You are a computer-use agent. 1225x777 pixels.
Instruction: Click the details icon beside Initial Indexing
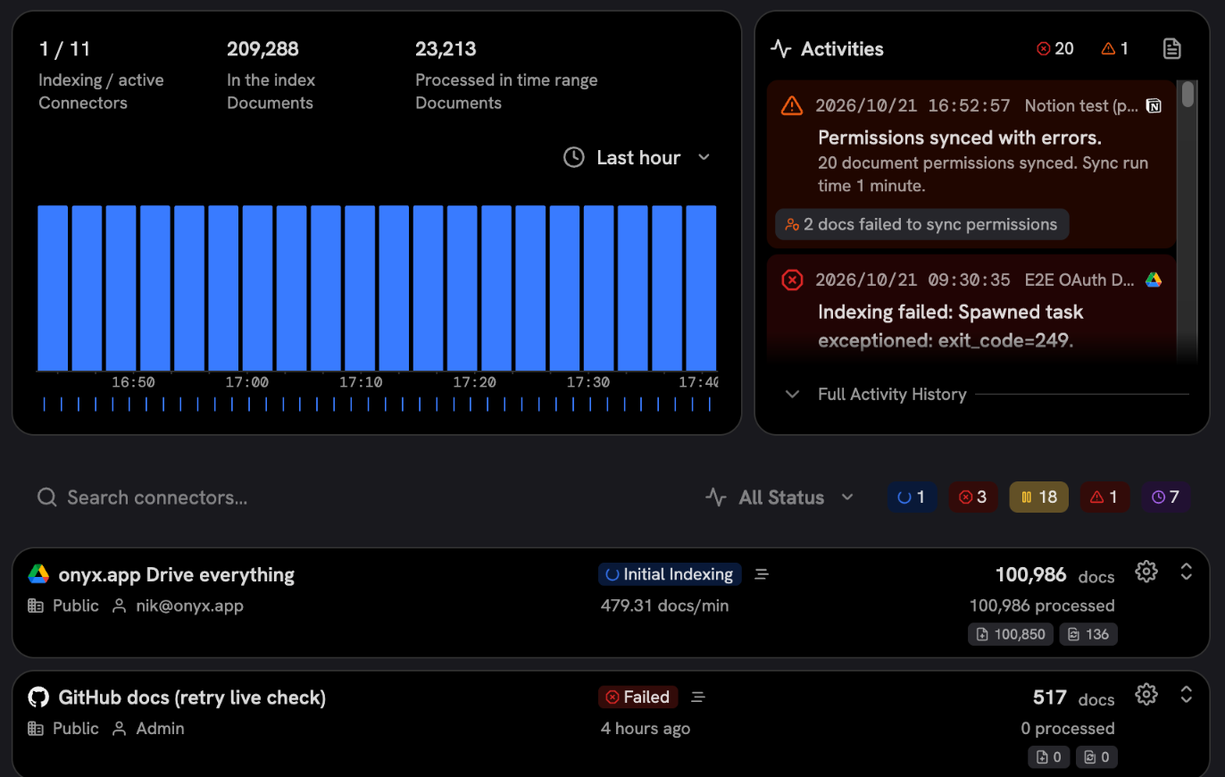[x=762, y=574]
